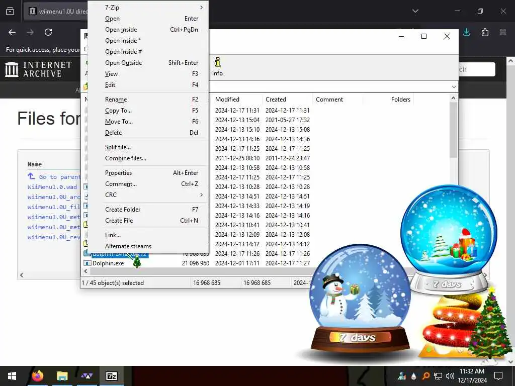Choose Create Folder in context menu

[148, 210]
